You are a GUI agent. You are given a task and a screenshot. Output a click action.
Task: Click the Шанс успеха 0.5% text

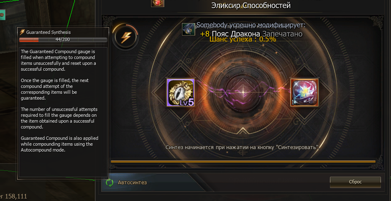point(243,39)
